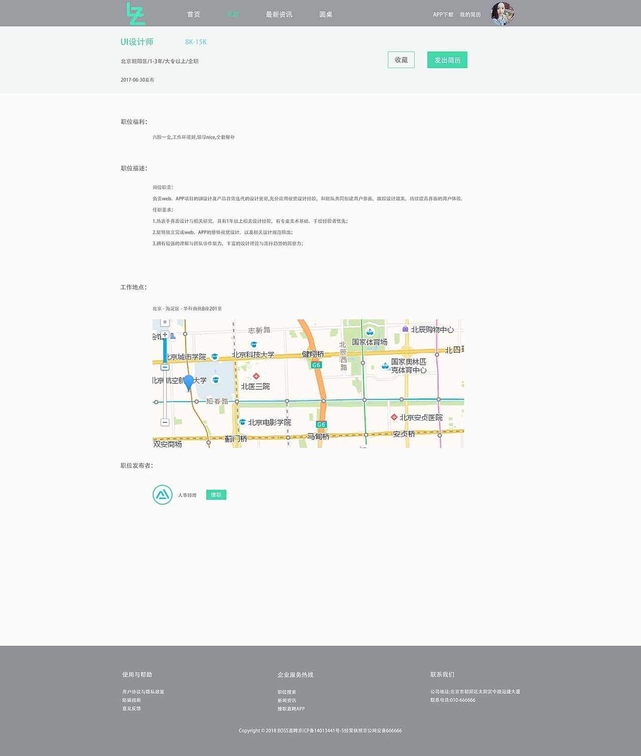Click the APP下载 link in the header
641x756 pixels.
click(443, 15)
